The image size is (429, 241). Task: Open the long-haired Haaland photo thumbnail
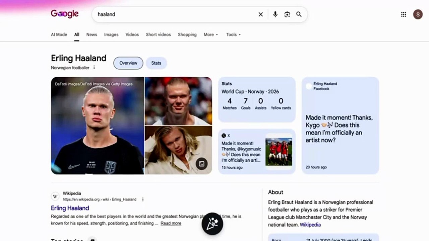click(x=178, y=150)
